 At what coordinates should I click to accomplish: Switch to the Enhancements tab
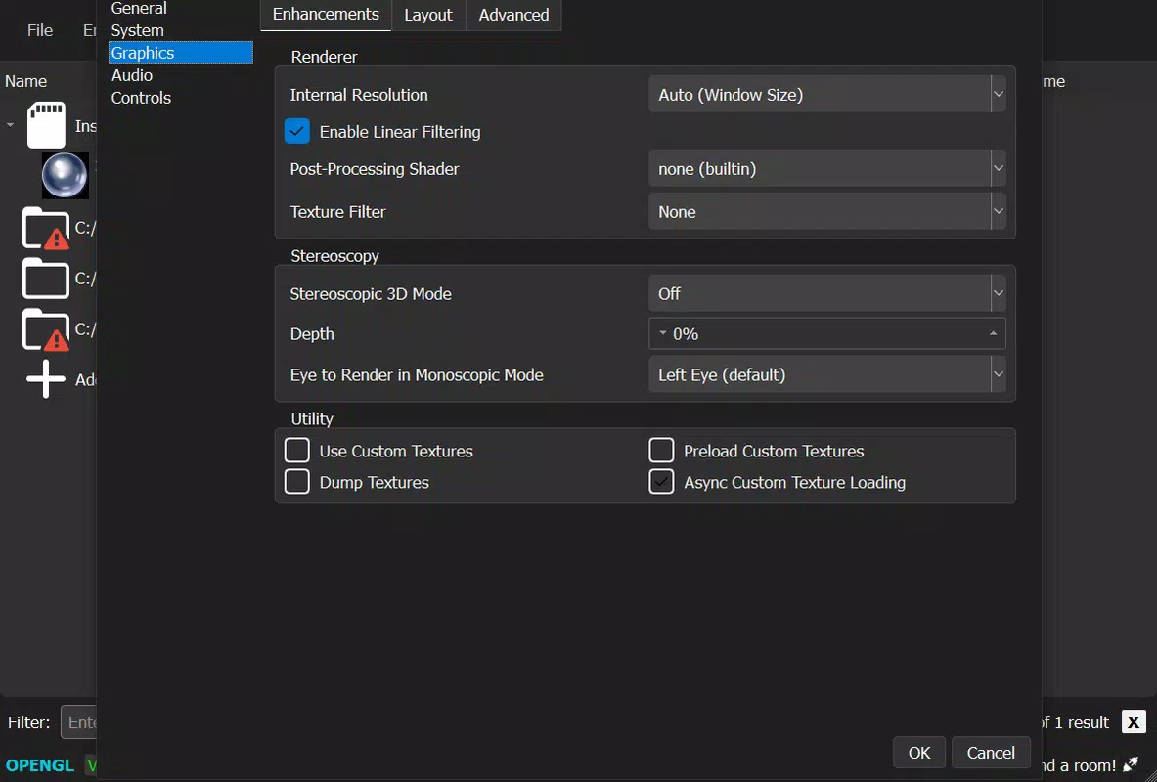[x=326, y=14]
